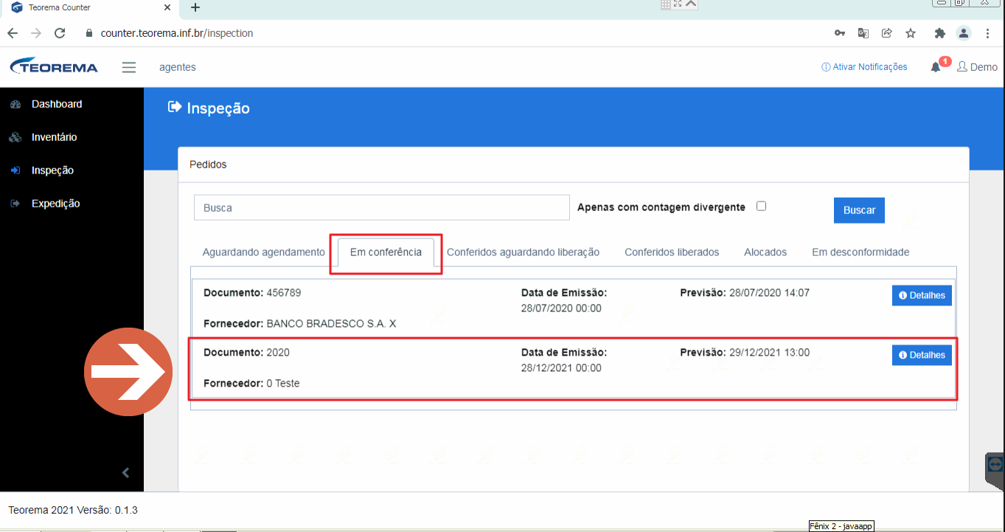The height and width of the screenshot is (532, 1005).
Task: Select Fornecedor BANCO BRADESCO S.A. X text
Action: pyautogui.click(x=300, y=323)
